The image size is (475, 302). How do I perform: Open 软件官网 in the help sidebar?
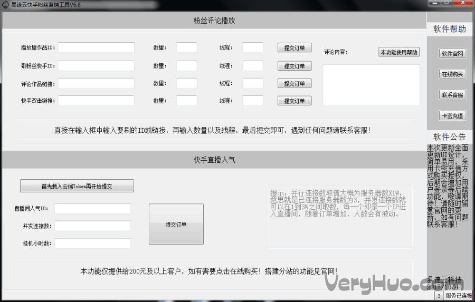pyautogui.click(x=452, y=54)
